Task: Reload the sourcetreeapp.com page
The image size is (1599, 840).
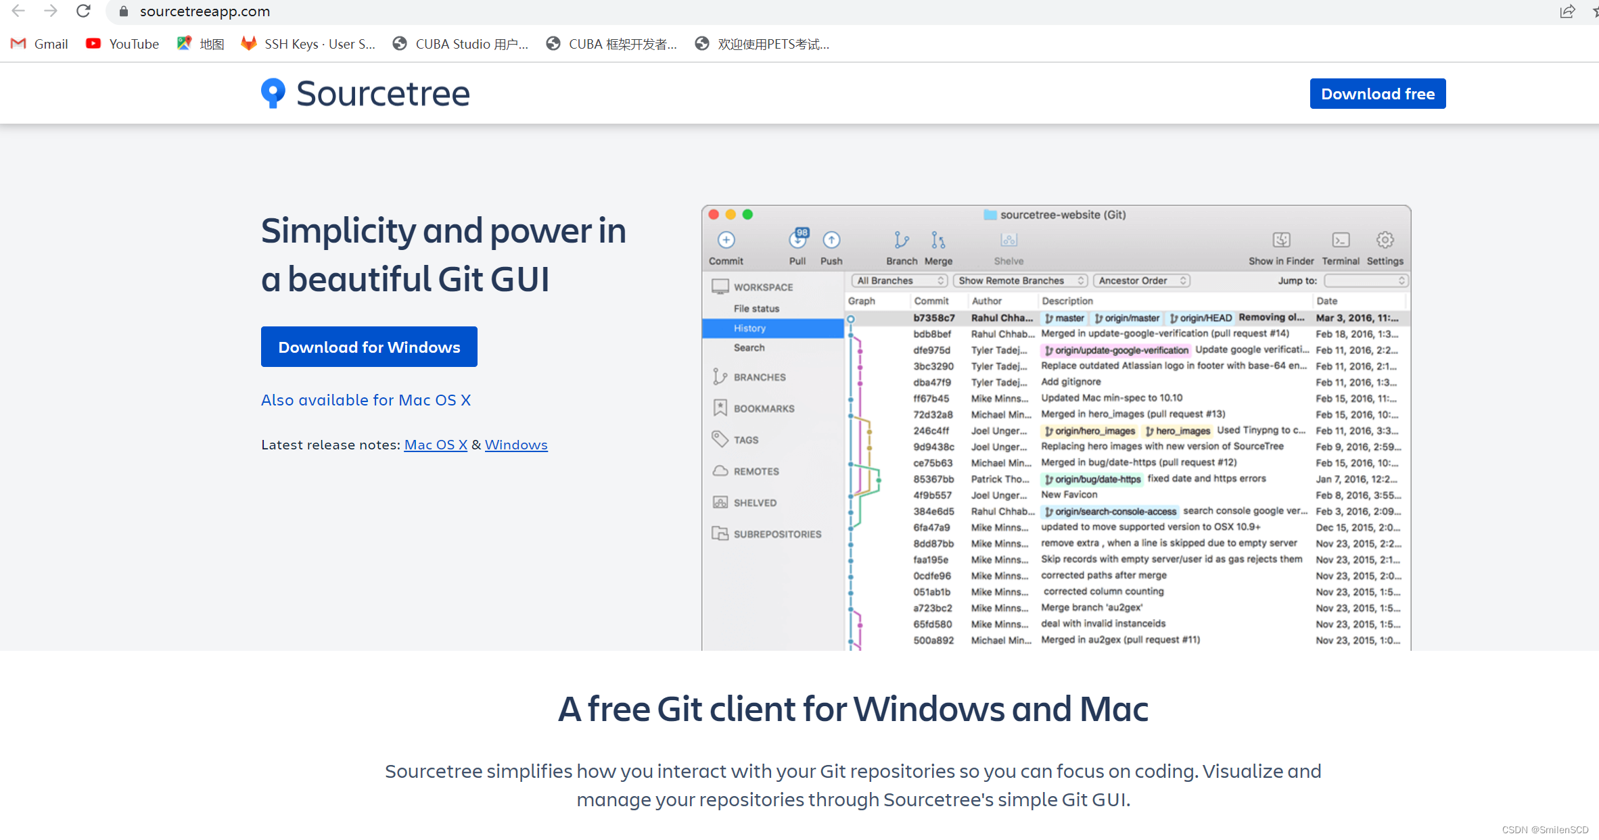Action: click(83, 11)
